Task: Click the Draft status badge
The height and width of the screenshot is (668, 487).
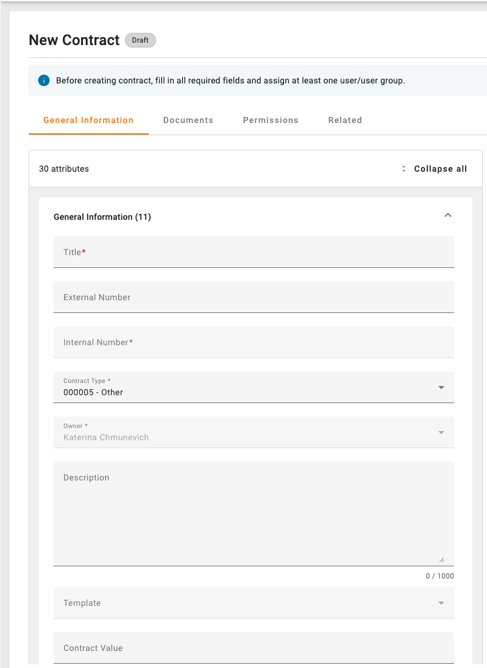Action: pos(140,40)
